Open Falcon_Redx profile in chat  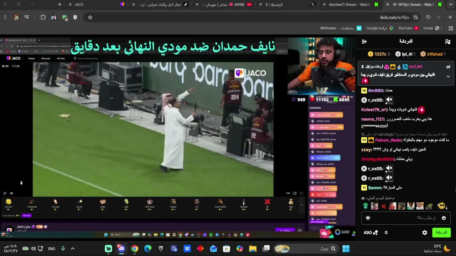(388, 140)
